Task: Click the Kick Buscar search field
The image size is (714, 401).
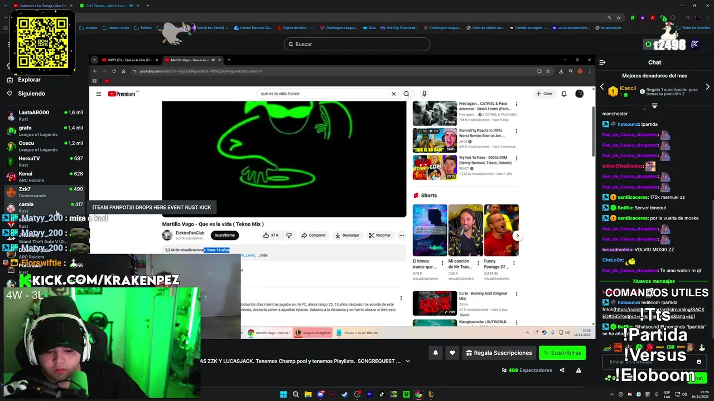Action: [357, 44]
